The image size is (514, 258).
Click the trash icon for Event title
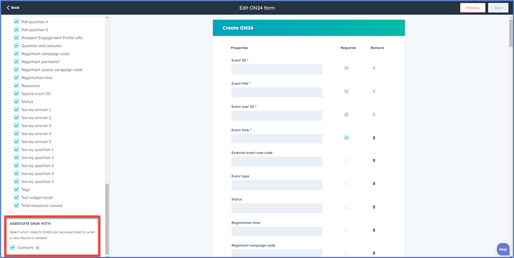374,91
